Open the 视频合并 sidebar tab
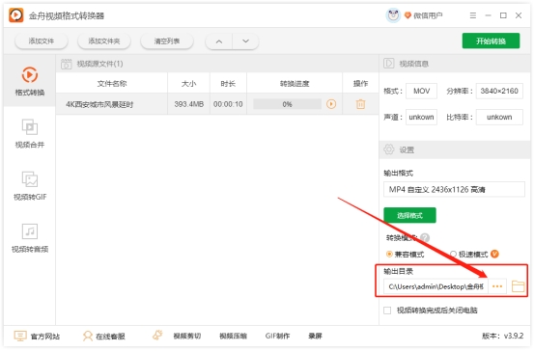Image resolution: width=534 pixels, height=351 pixels. [30, 133]
